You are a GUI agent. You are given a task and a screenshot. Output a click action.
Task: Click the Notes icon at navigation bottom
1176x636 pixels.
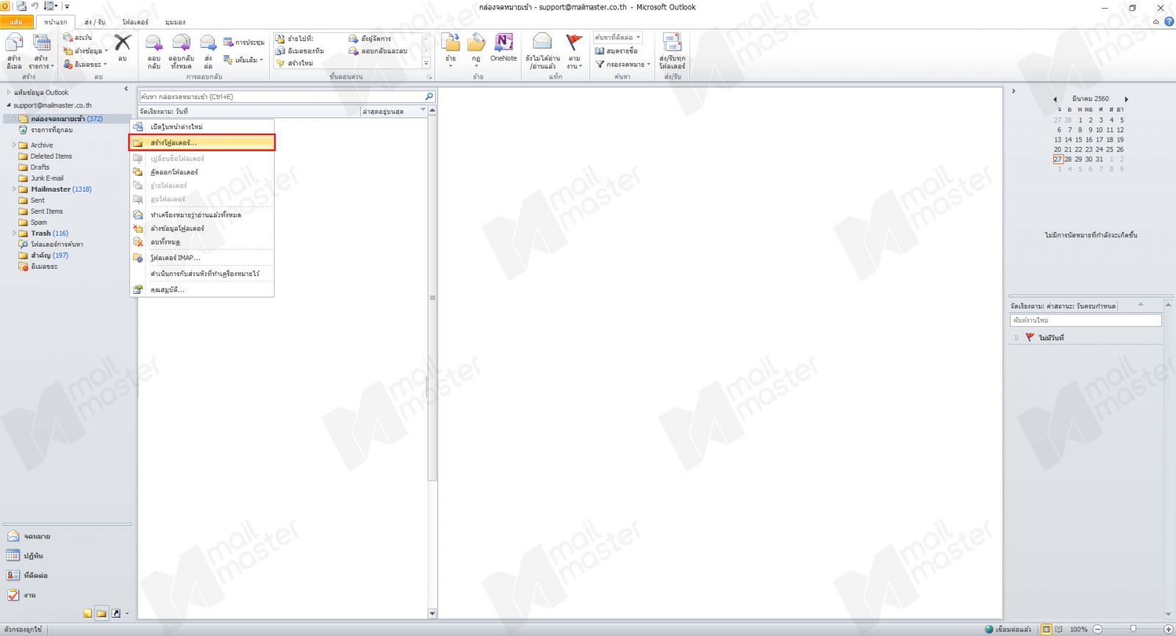[x=87, y=613]
